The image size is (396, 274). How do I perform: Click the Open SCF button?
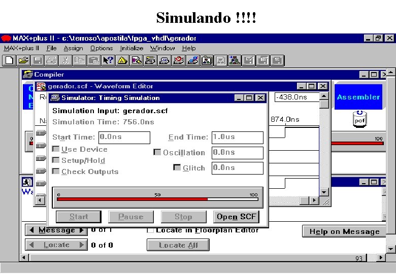tap(237, 217)
